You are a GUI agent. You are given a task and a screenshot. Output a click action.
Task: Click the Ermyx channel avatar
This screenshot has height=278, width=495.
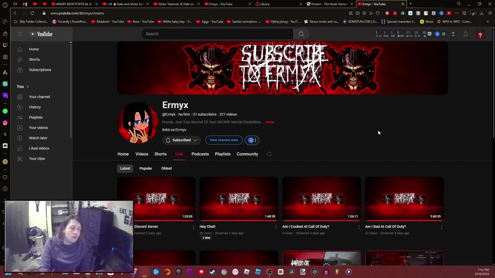point(138,123)
